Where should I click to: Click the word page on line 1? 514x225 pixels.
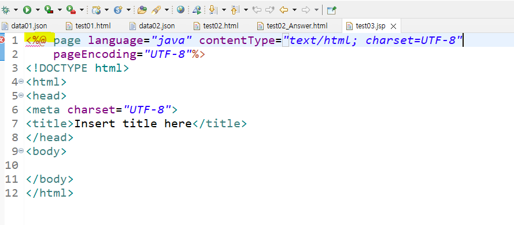(x=67, y=40)
